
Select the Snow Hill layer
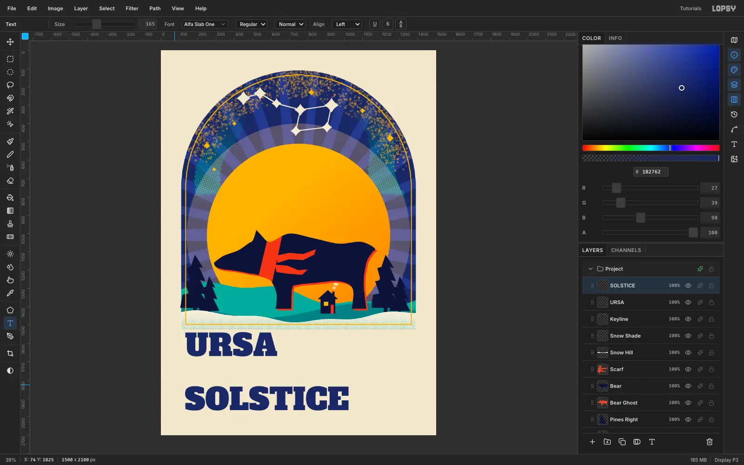point(651,352)
